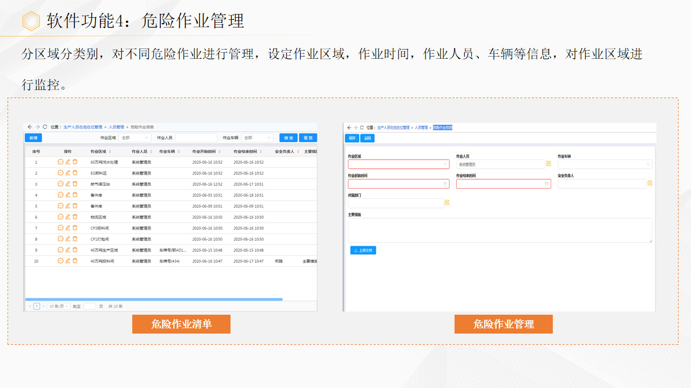Screen dimensions: 691x388
Task: Edit the 60万吨污水处理 row with pencil icon
Action: [68, 162]
